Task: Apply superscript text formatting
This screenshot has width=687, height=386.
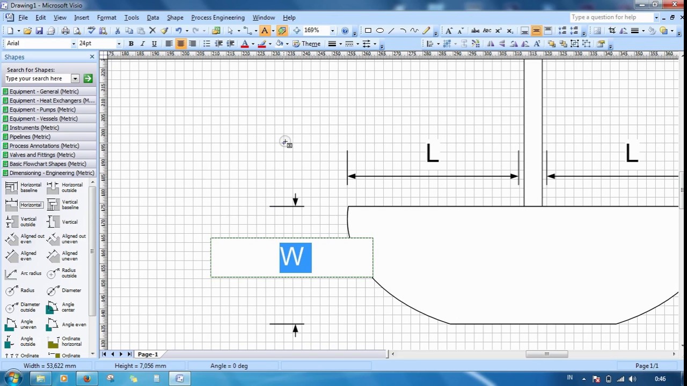Action: 498,31
